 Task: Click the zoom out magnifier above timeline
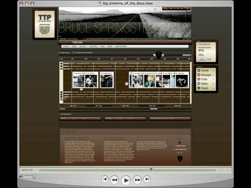click(x=73, y=52)
